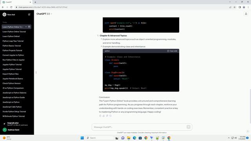Open Chrome's three-dot menu

click(248, 7)
